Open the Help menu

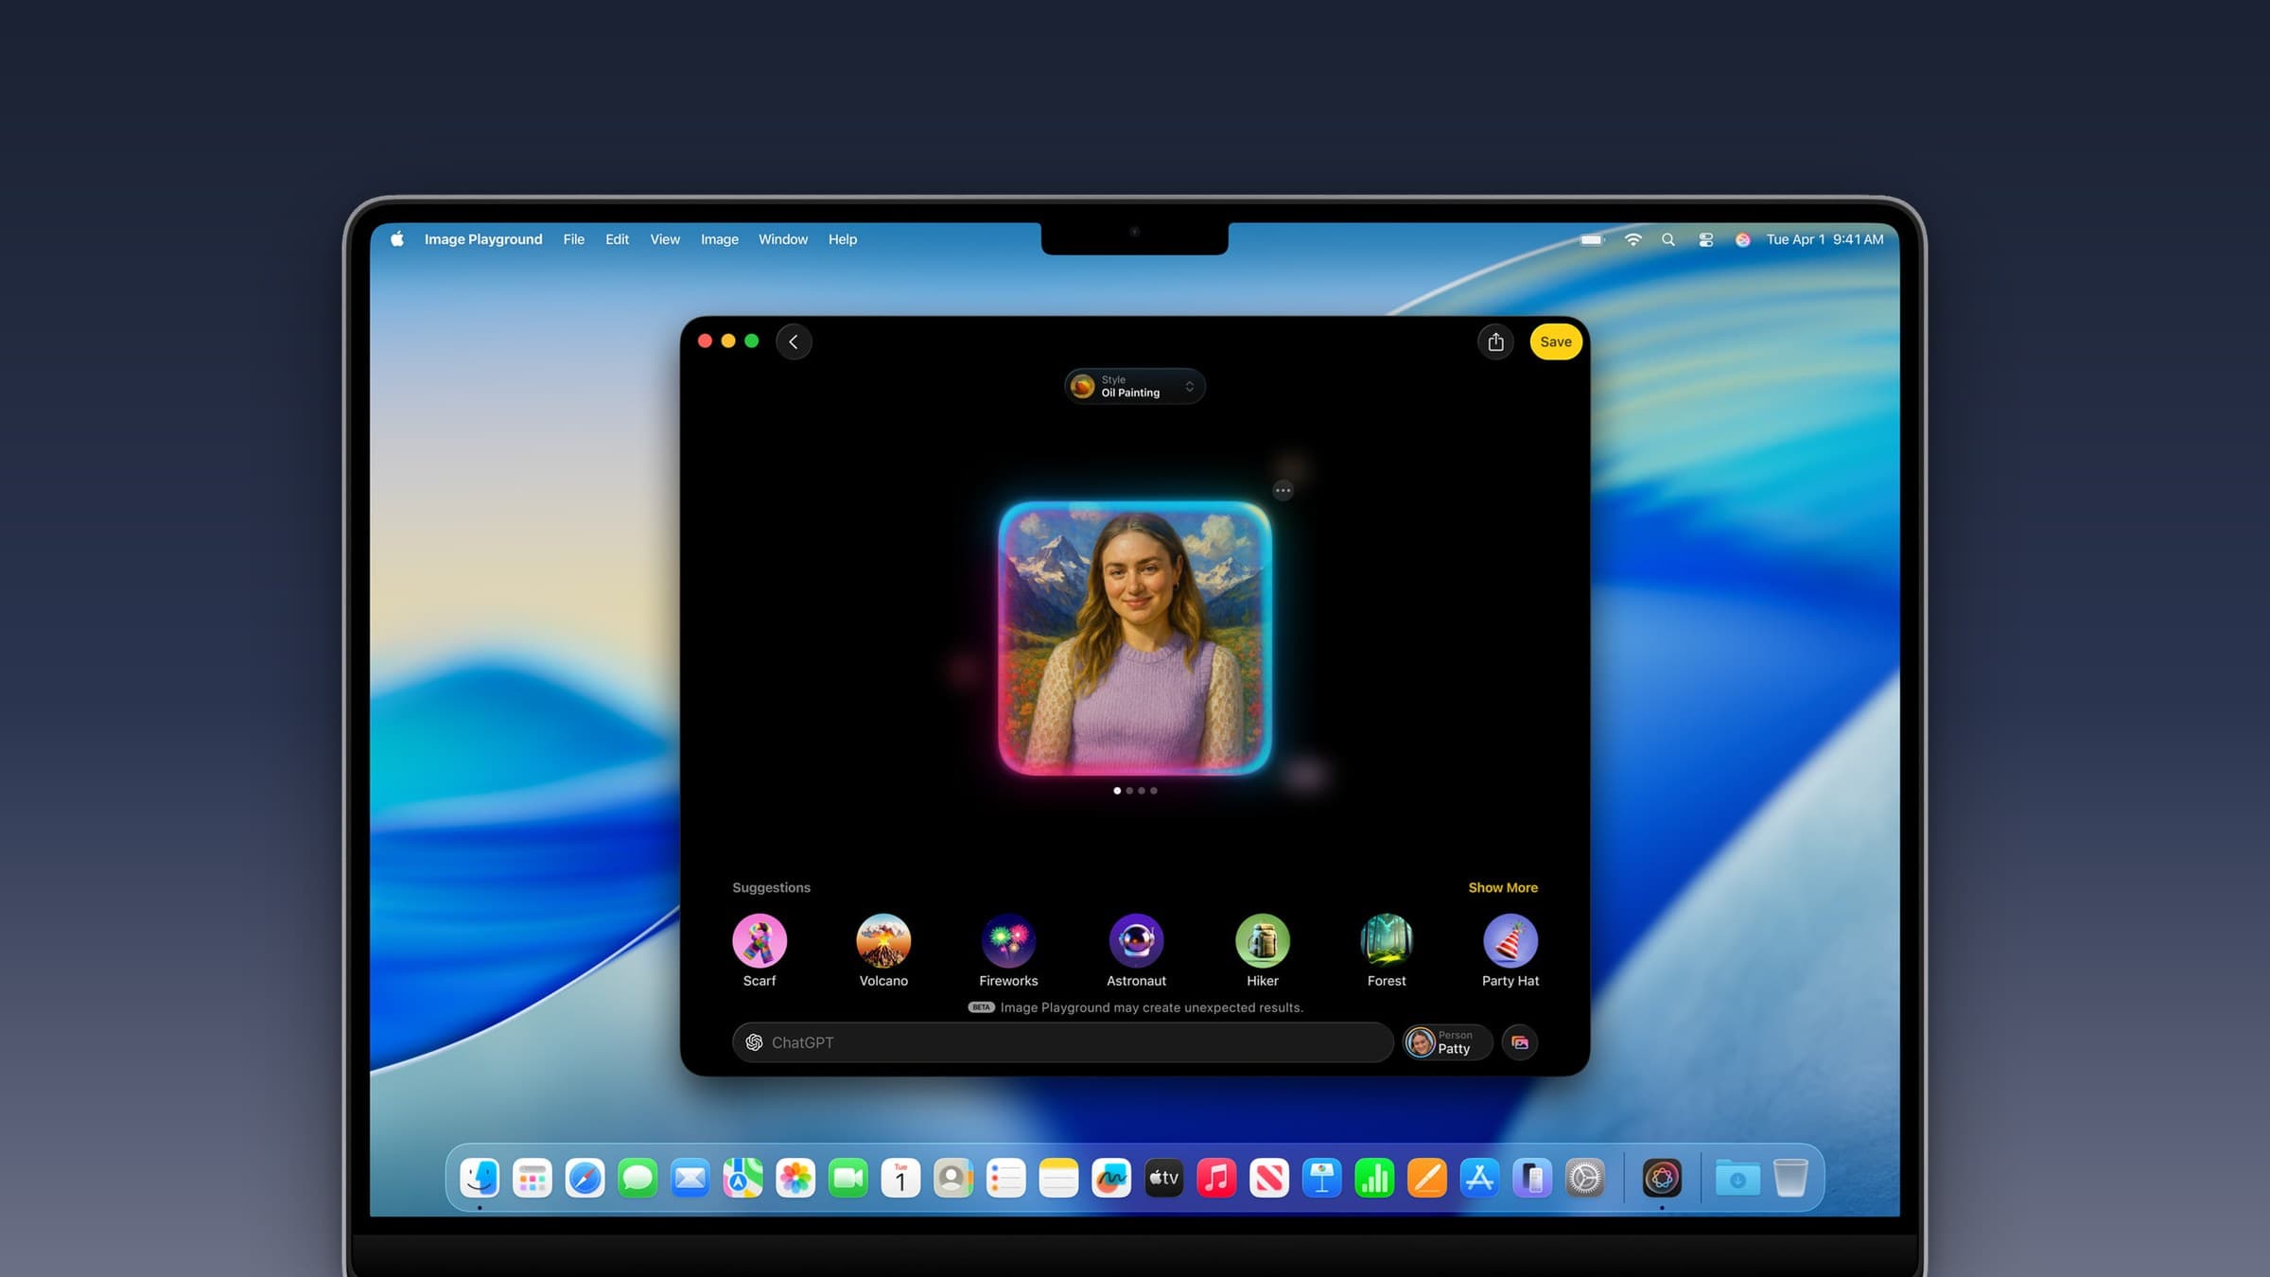[x=843, y=239]
